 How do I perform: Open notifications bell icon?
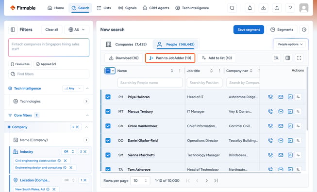pos(250,8)
